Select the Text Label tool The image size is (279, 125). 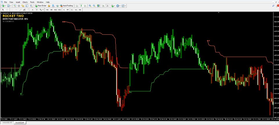[x=37, y=10]
